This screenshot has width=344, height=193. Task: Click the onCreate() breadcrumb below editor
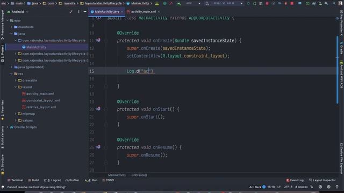coord(139,175)
